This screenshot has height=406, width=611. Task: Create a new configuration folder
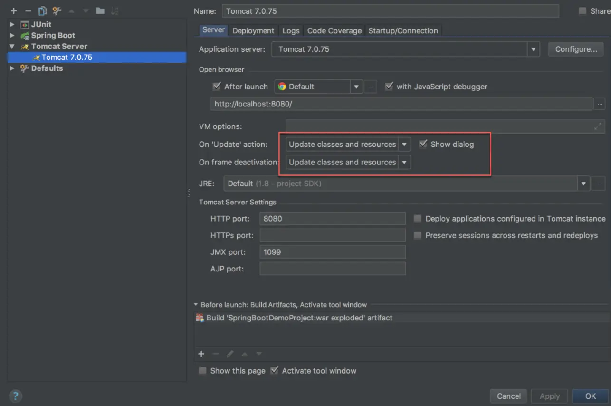[100, 11]
